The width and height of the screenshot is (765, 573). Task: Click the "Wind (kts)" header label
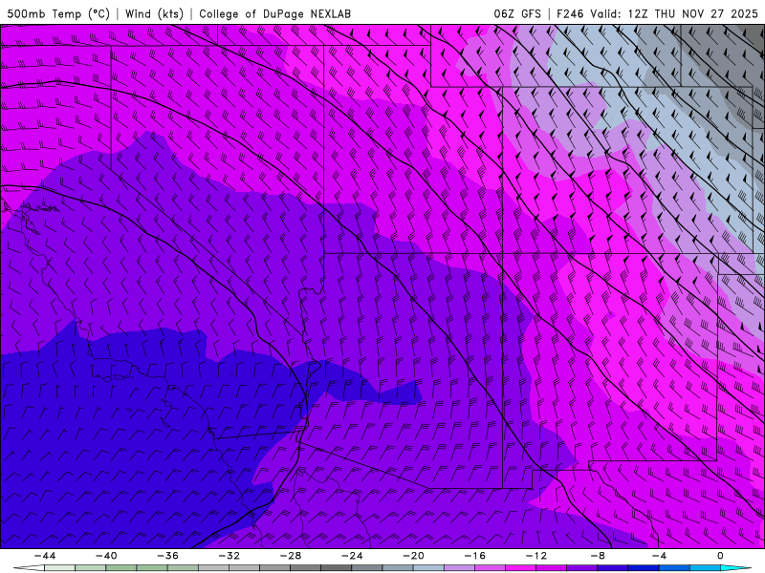coord(154,14)
